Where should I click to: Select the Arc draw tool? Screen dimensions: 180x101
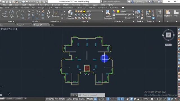point(18,14)
